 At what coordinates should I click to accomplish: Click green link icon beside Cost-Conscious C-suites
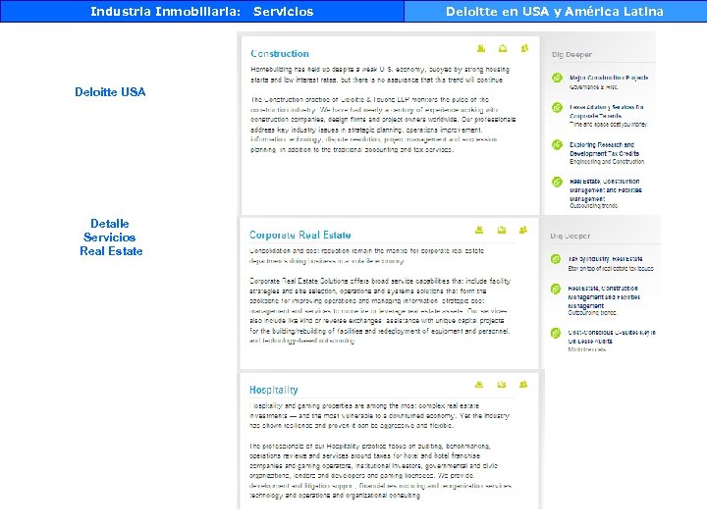(556, 333)
